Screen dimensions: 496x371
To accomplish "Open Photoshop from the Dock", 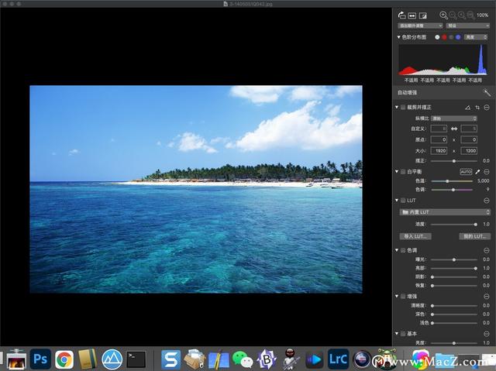I will pyautogui.click(x=40, y=359).
